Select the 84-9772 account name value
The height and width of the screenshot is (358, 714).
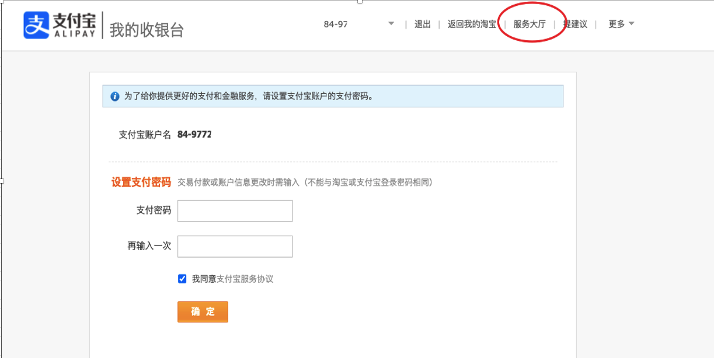coord(194,135)
